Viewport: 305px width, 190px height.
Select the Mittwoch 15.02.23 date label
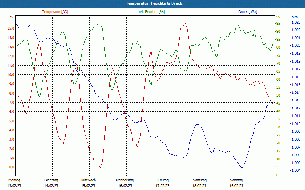[88, 183]
